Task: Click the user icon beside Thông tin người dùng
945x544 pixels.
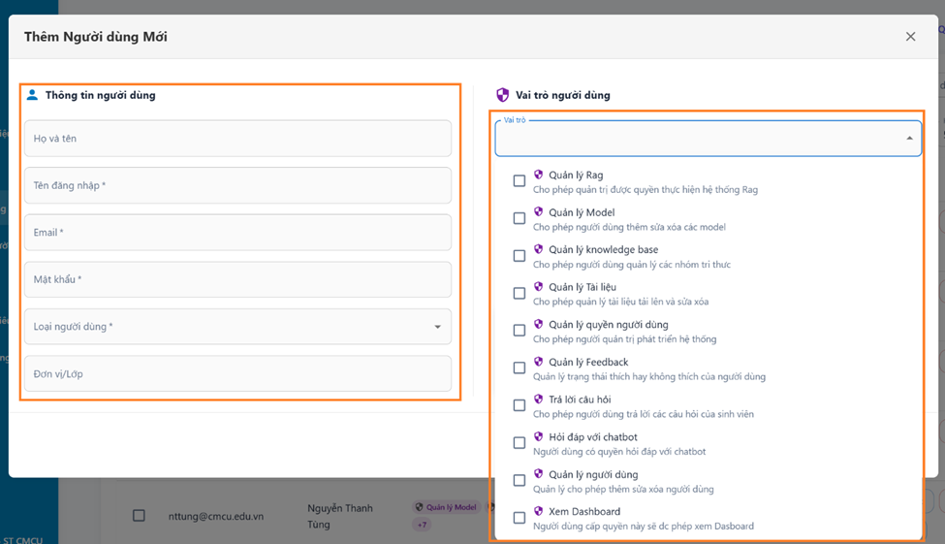Action: click(x=32, y=95)
